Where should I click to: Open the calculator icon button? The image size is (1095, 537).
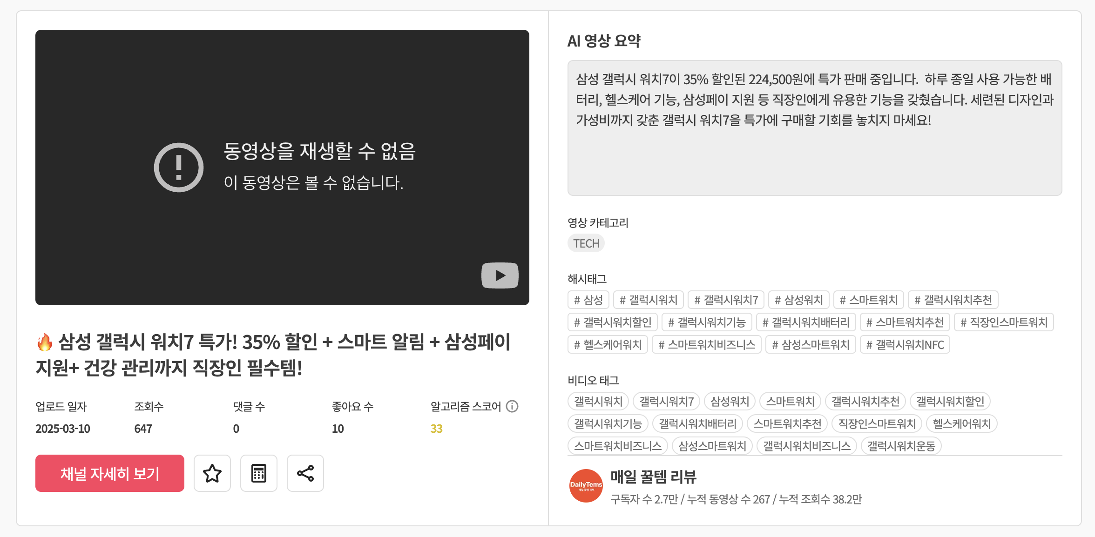(259, 473)
